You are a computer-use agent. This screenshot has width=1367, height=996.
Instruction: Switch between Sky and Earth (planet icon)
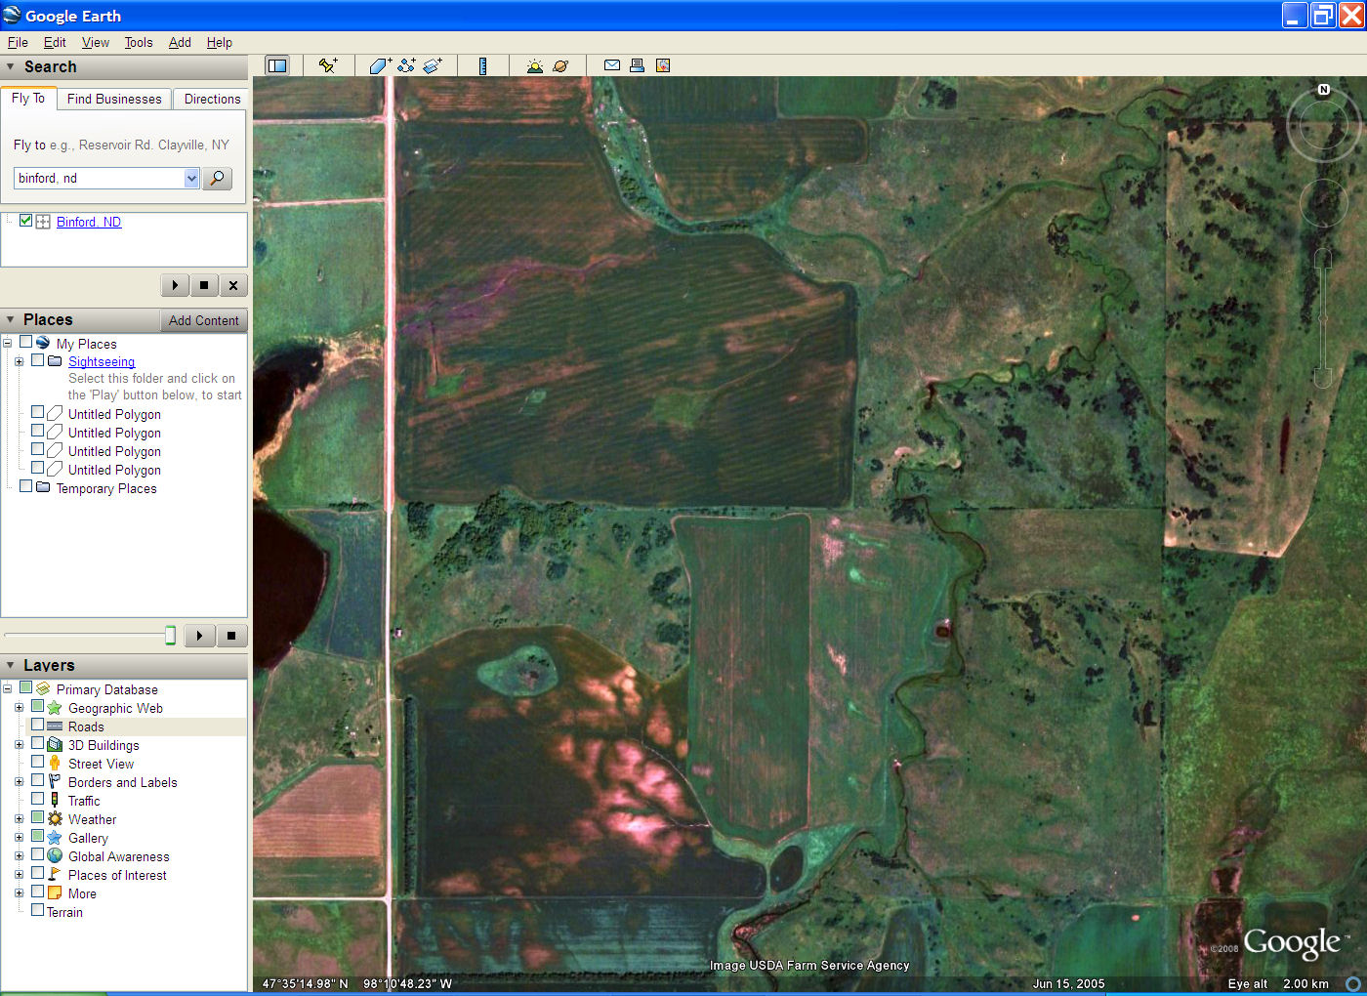tap(560, 65)
